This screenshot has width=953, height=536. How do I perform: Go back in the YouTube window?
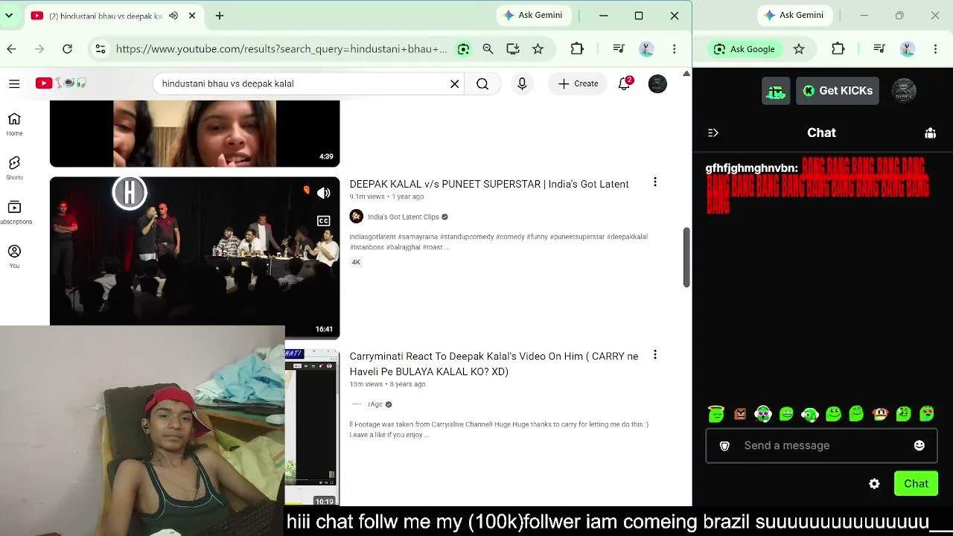point(11,49)
